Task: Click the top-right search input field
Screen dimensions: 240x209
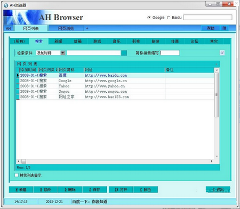Action: click(x=207, y=18)
